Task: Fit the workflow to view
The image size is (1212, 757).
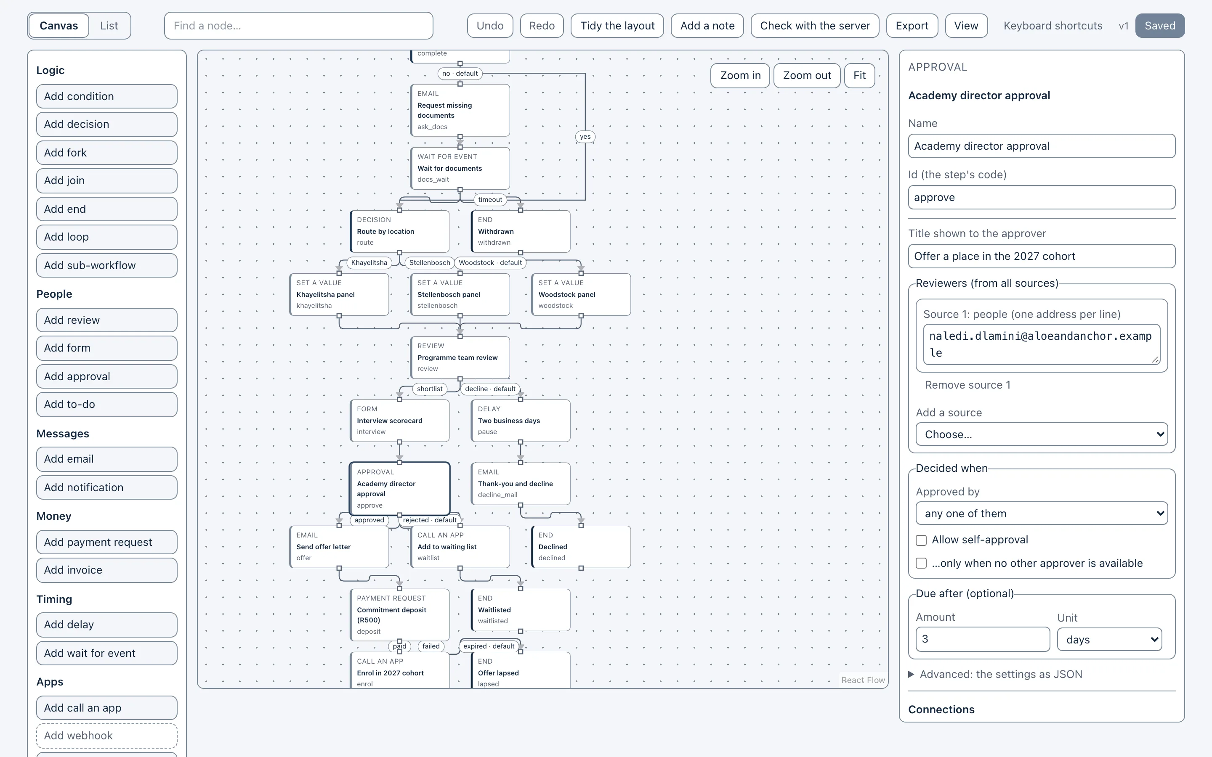Action: coord(859,76)
